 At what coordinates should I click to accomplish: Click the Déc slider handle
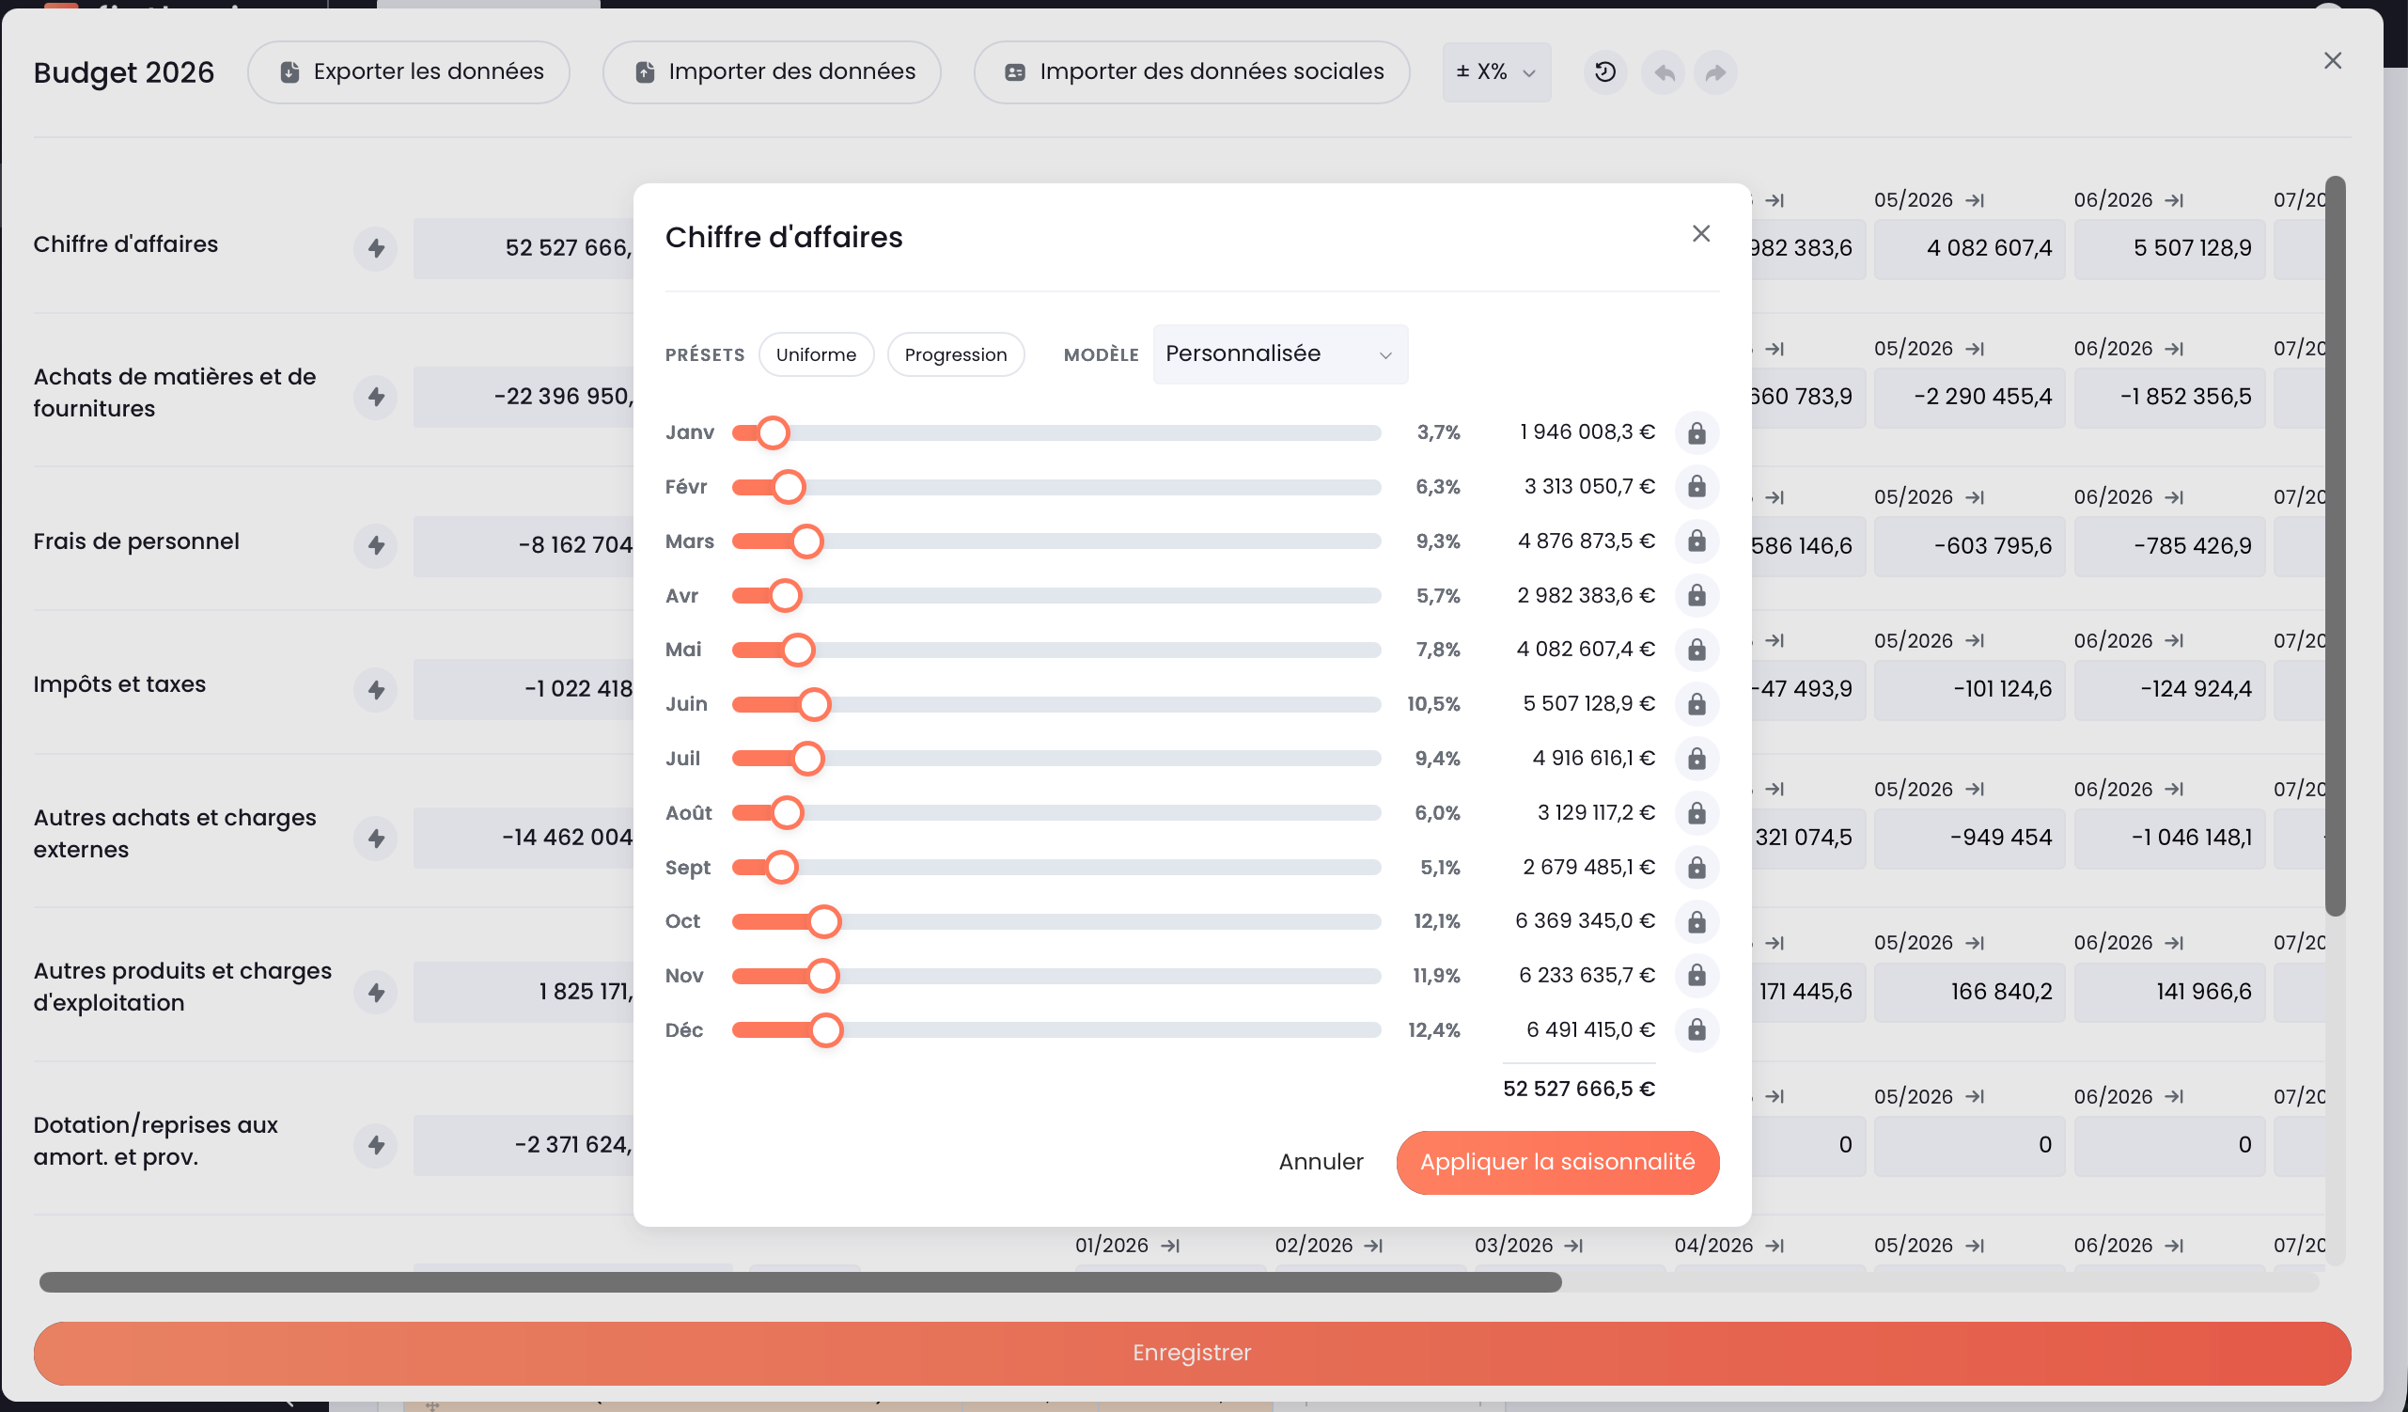(826, 1030)
